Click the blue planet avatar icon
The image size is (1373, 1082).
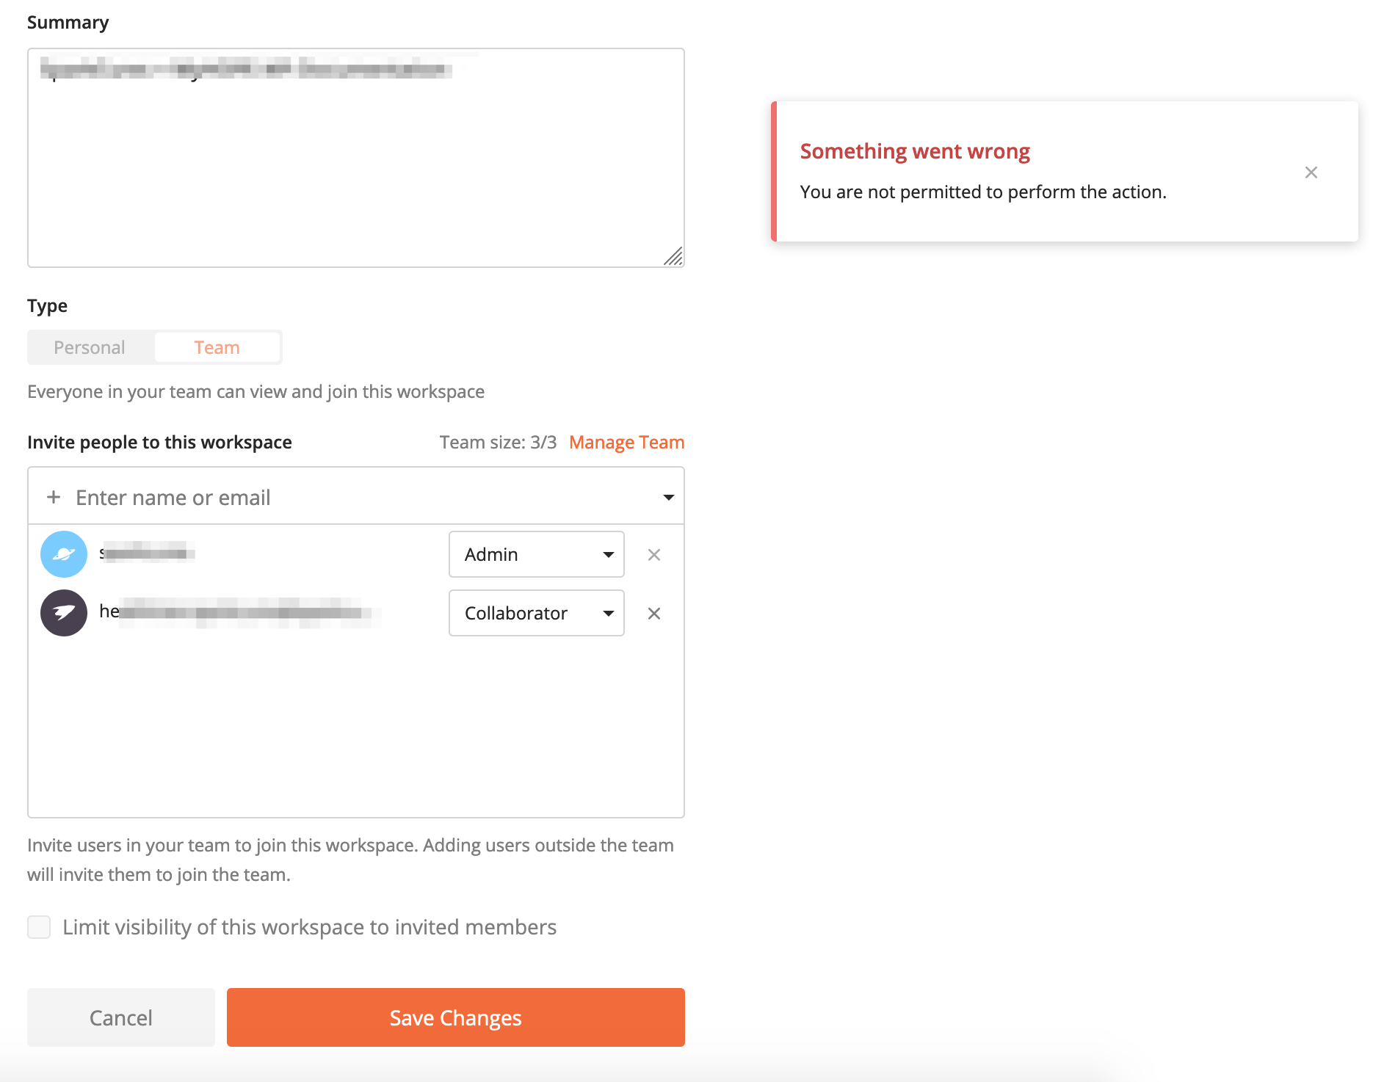coord(63,554)
